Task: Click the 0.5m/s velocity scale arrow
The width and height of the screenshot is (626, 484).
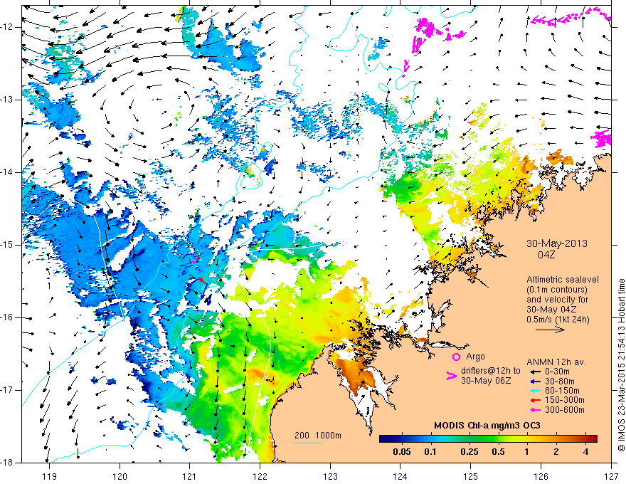Action: coord(550,330)
